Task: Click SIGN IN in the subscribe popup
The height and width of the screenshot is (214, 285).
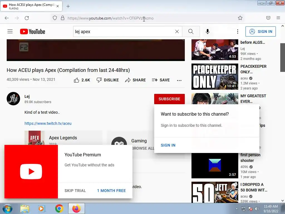Action: (168, 145)
